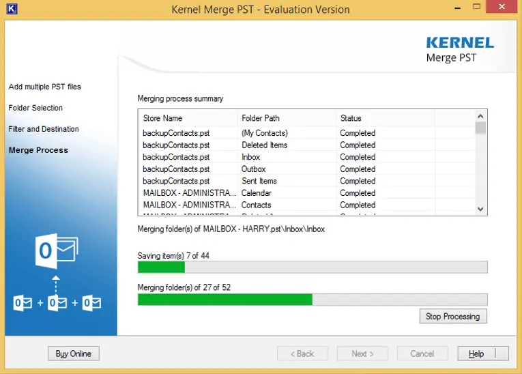The image size is (522, 374).
Task: Click the large Outlook merged mailbox icon
Action: tap(57, 250)
